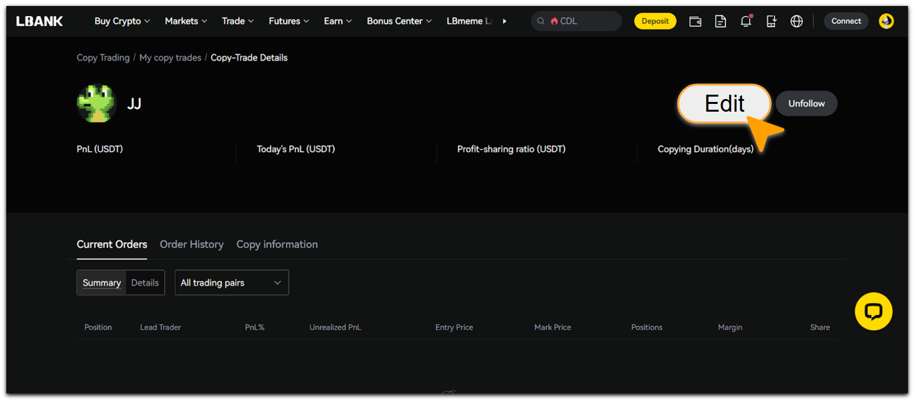The image size is (915, 402).
Task: Expand the Futures menu
Action: click(x=289, y=21)
